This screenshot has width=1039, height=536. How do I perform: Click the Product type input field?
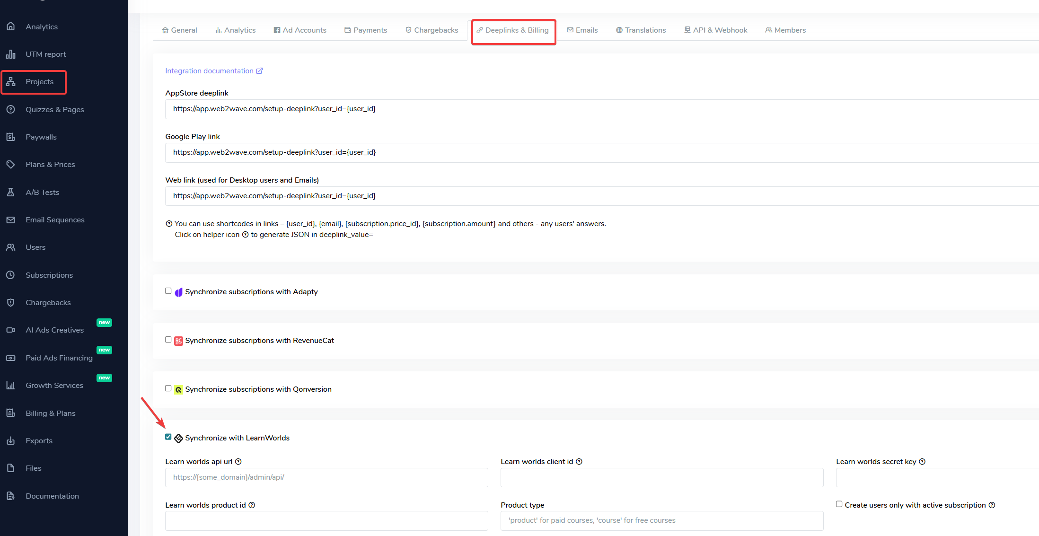pos(662,520)
